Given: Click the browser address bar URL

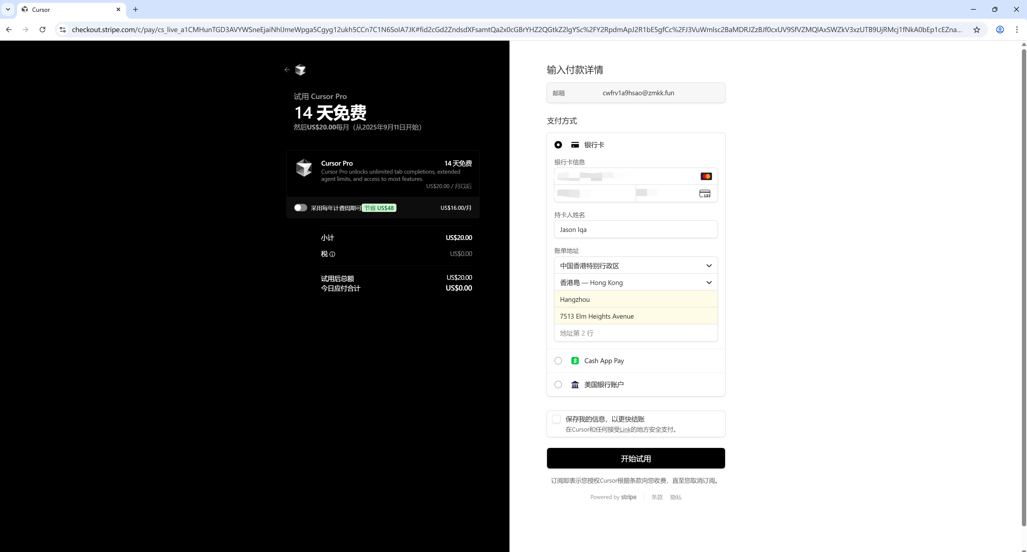Looking at the screenshot, I should tap(517, 29).
